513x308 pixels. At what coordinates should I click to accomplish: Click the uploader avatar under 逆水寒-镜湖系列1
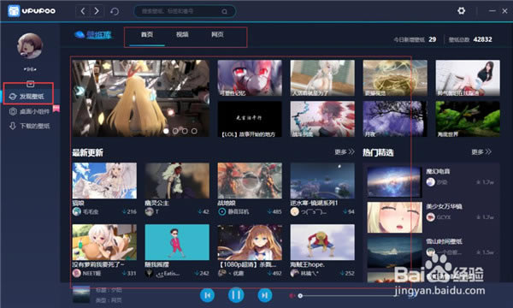(x=294, y=211)
